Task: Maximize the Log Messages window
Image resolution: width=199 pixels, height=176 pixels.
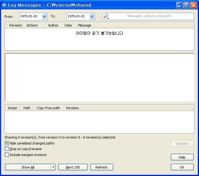Action: tap(187, 5)
